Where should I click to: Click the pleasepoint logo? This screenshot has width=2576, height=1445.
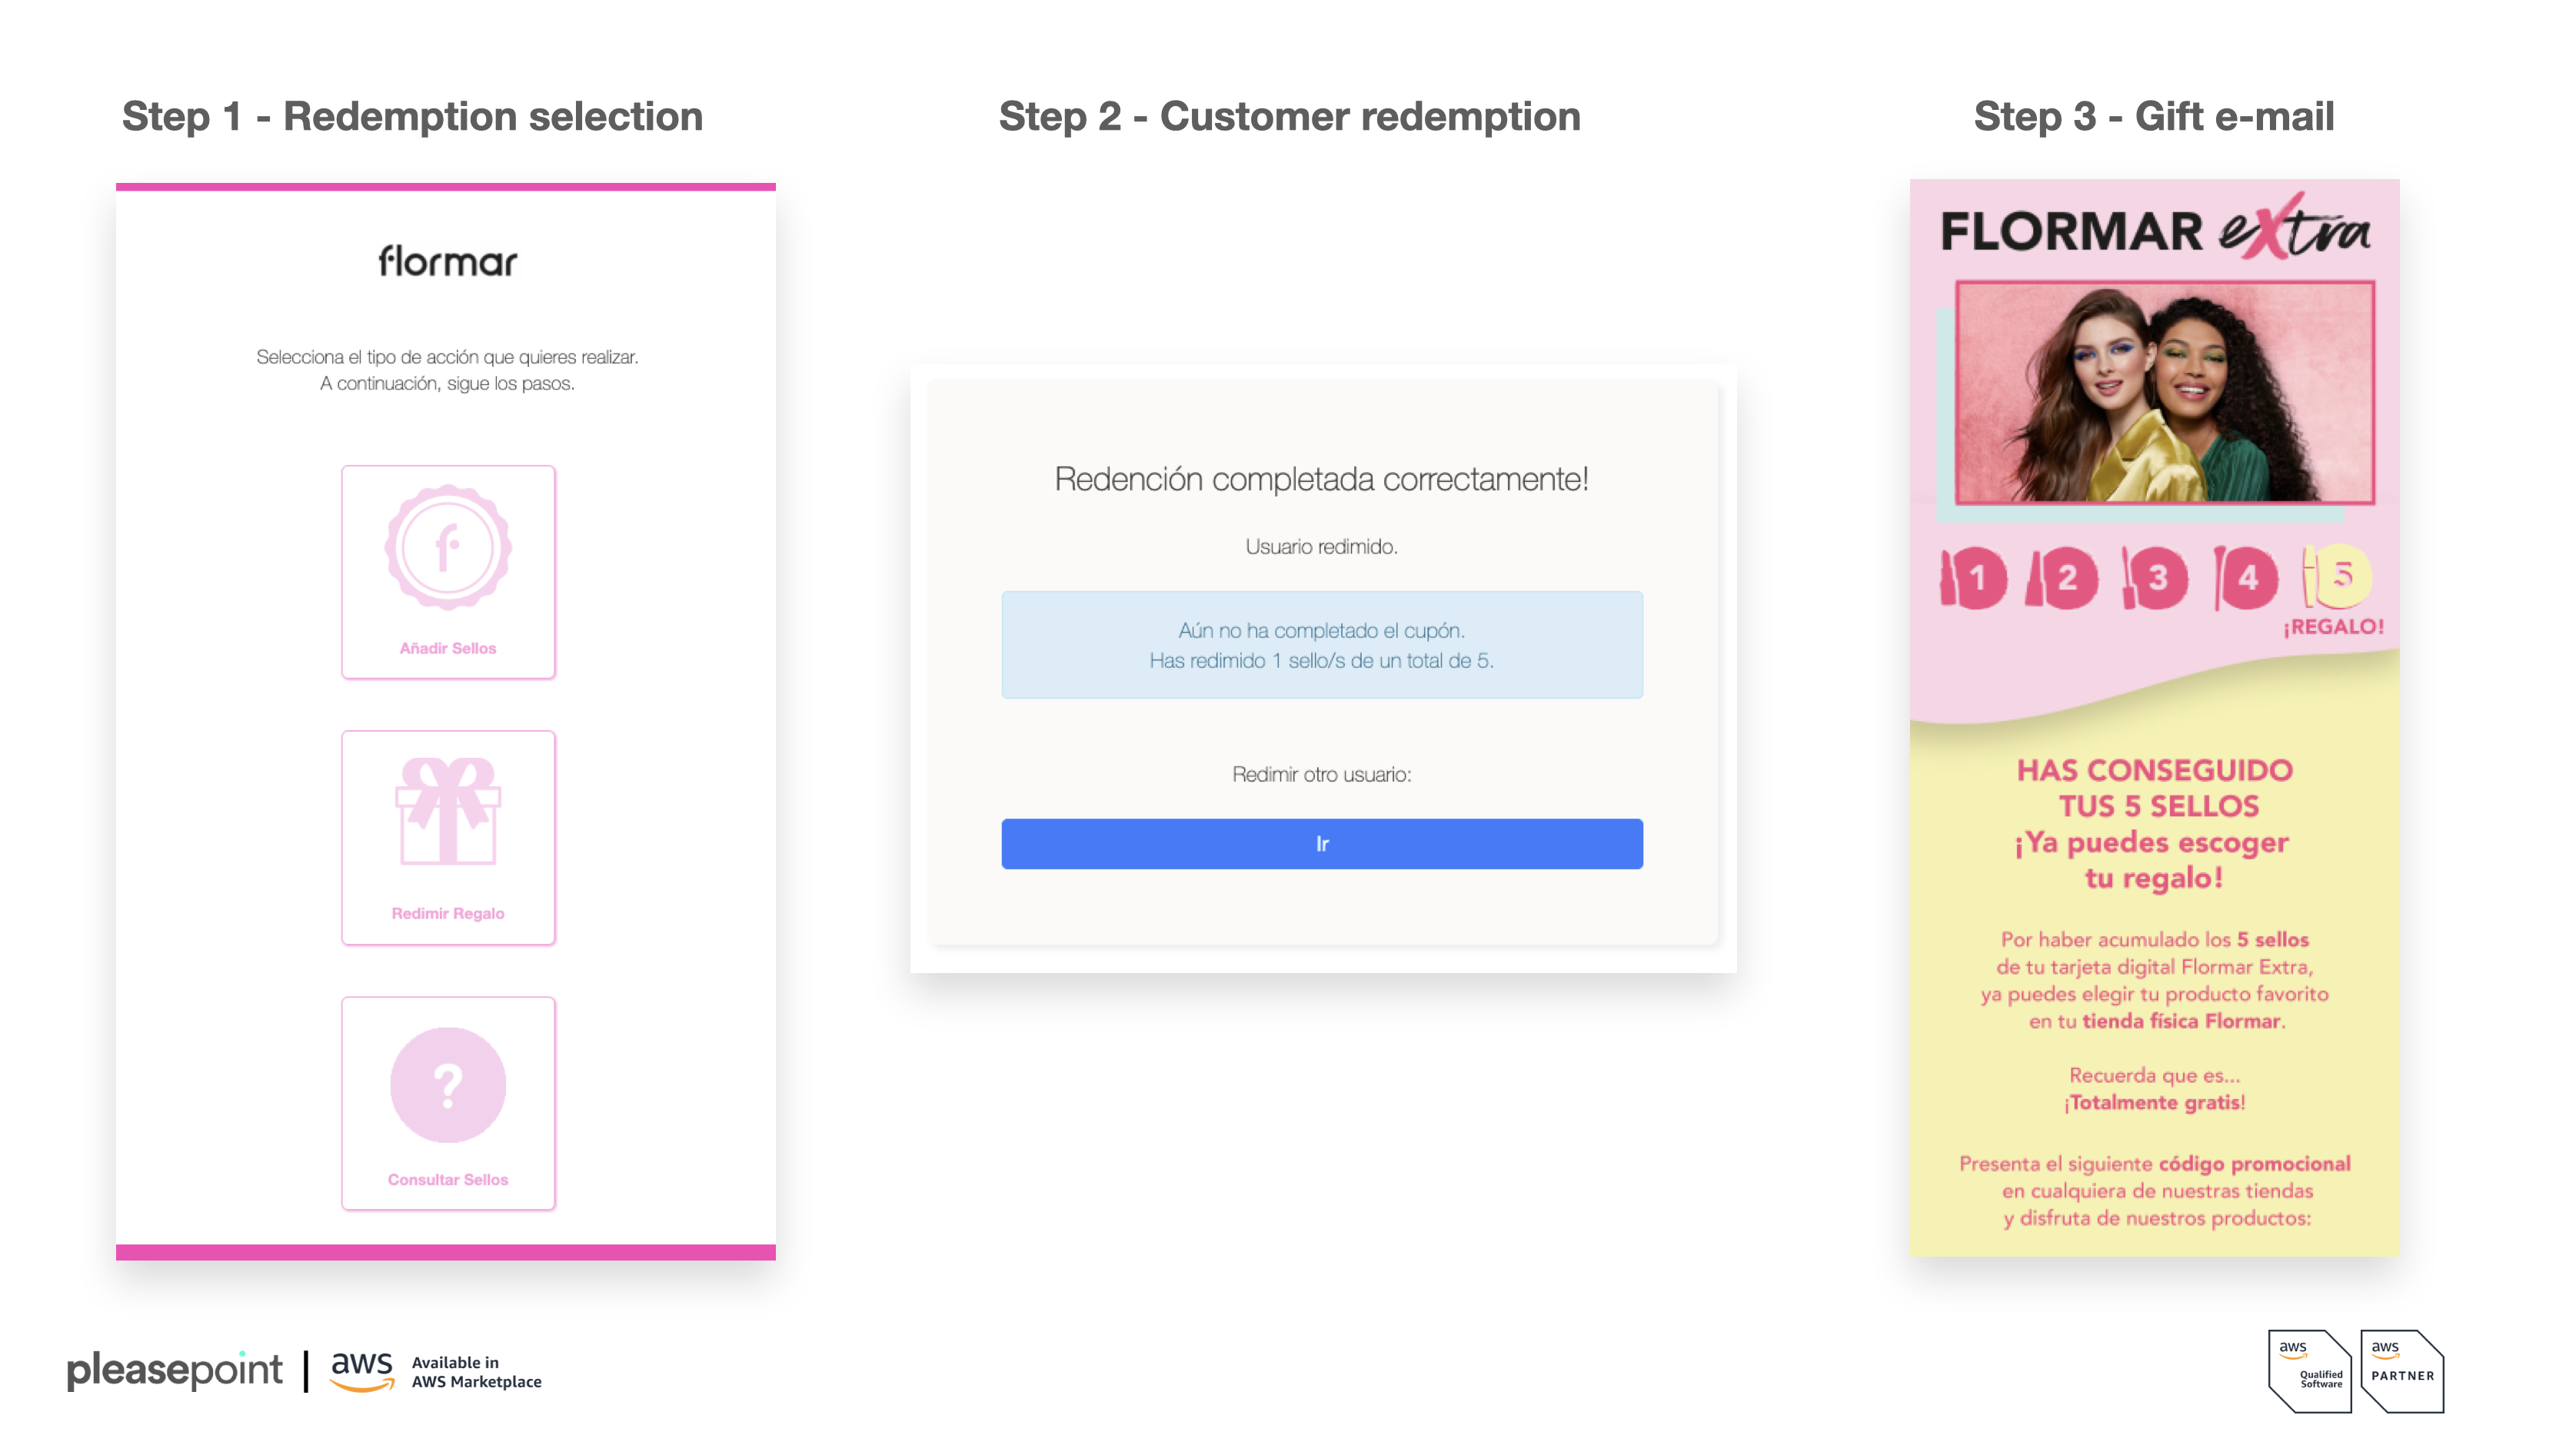tap(175, 1370)
